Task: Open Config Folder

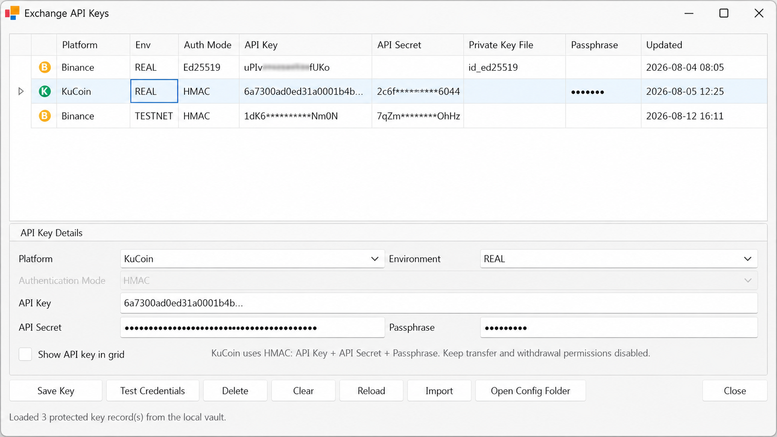Action: click(x=530, y=391)
